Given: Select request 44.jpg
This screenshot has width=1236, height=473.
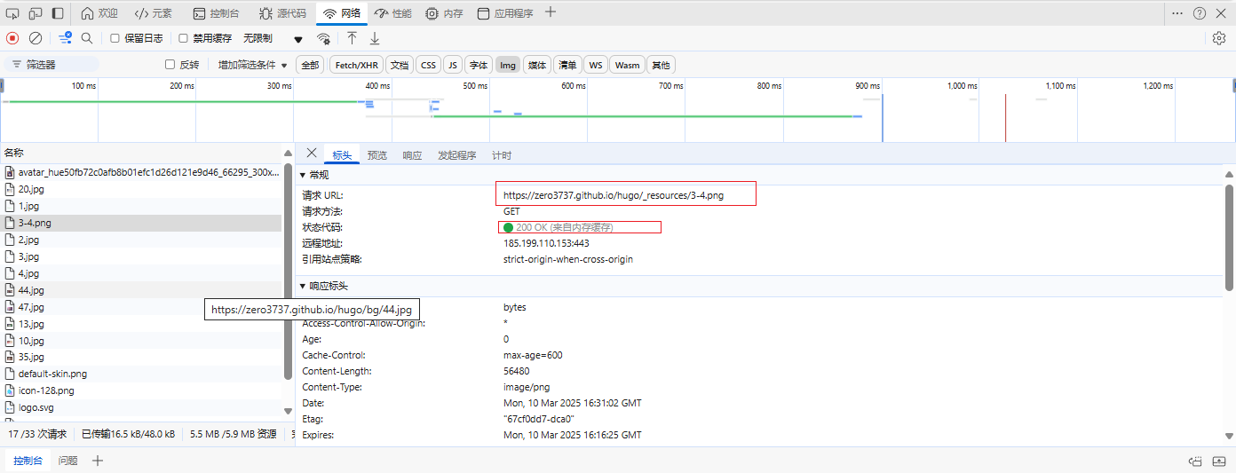Looking at the screenshot, I should coord(141,290).
